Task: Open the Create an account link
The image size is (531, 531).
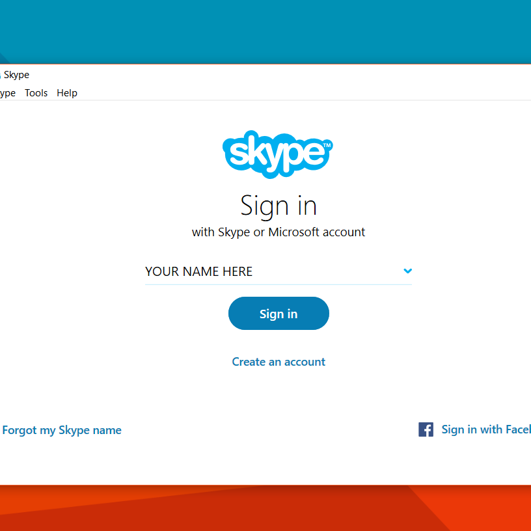Action: click(x=279, y=362)
